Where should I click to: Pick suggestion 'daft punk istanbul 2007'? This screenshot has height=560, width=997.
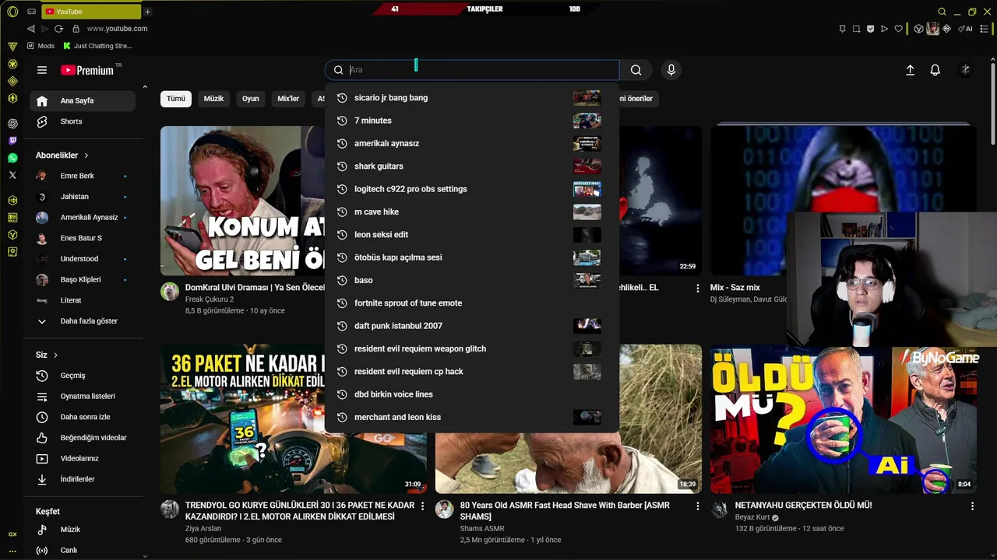tap(472, 326)
